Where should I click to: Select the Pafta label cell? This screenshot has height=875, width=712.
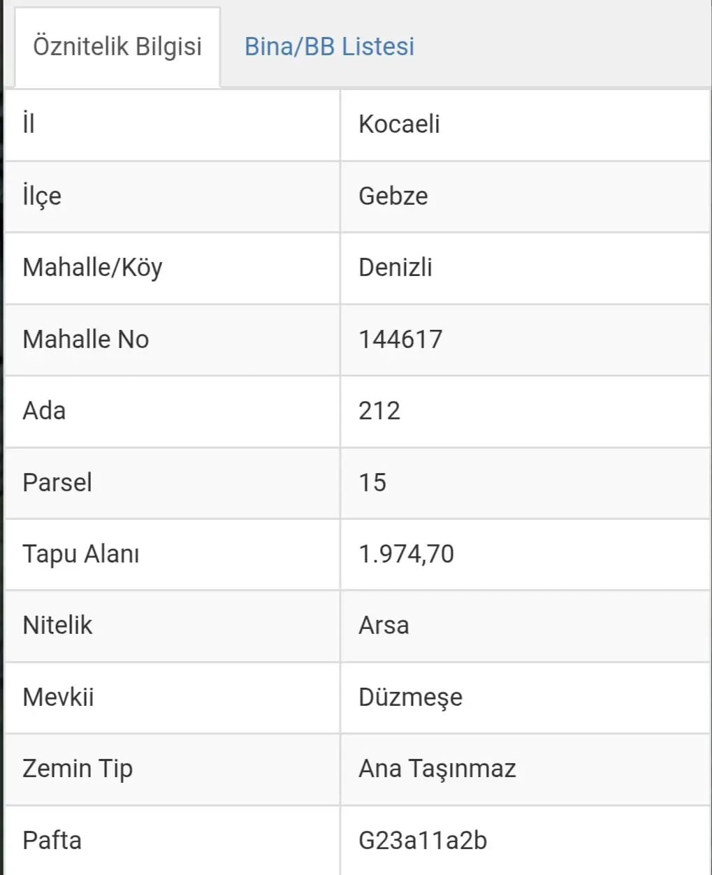coord(173,841)
